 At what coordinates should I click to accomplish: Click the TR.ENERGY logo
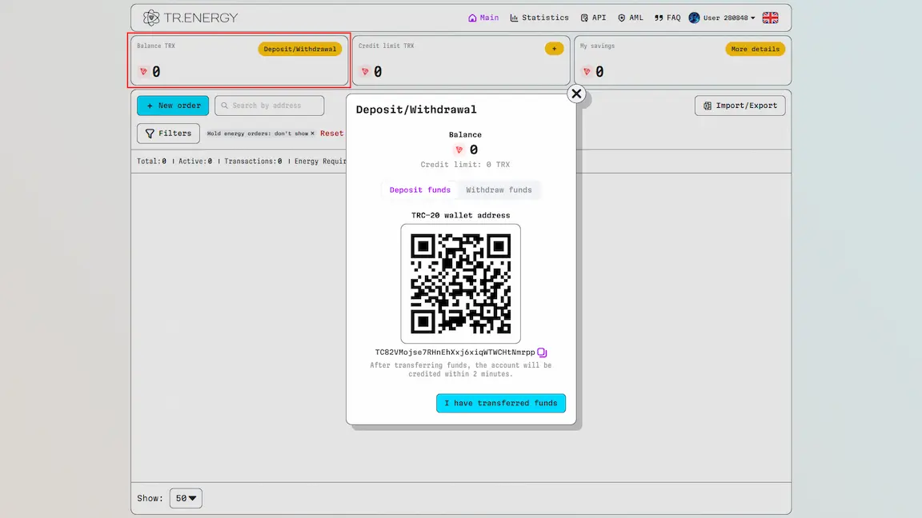click(190, 18)
